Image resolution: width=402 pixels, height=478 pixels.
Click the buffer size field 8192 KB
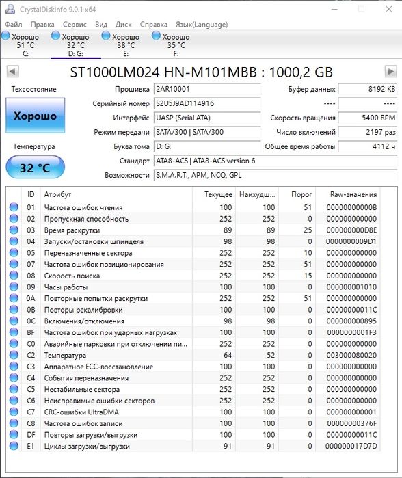pyautogui.click(x=368, y=89)
